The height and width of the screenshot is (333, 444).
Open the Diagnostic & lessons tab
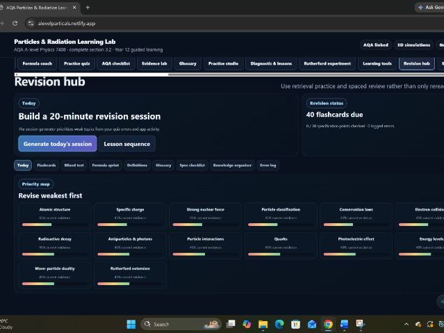coord(271,63)
